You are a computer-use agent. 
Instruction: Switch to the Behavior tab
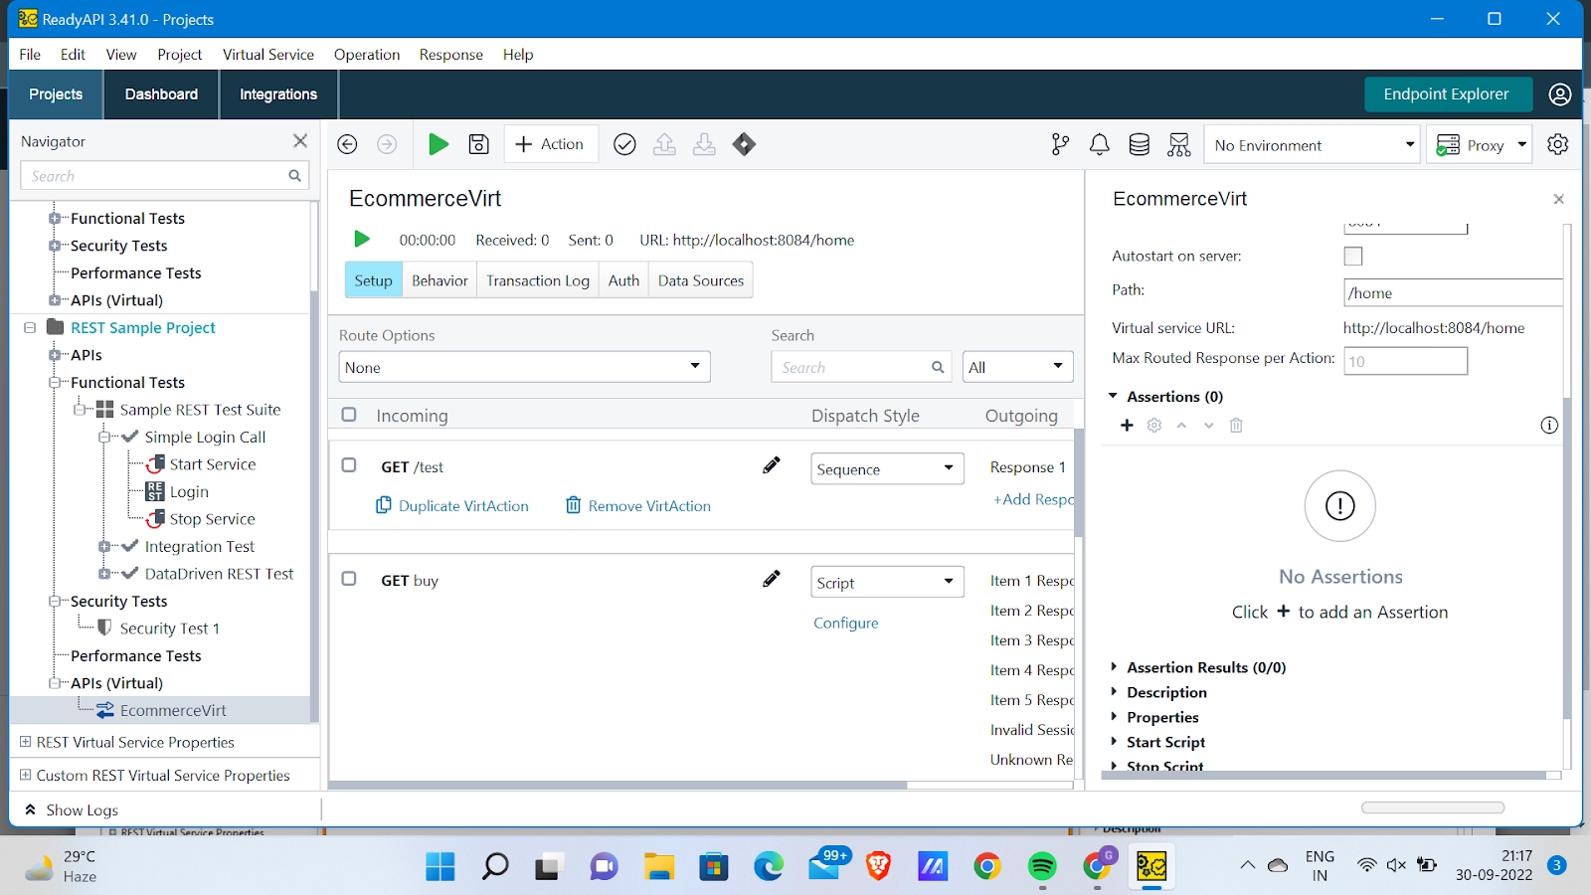click(x=440, y=280)
